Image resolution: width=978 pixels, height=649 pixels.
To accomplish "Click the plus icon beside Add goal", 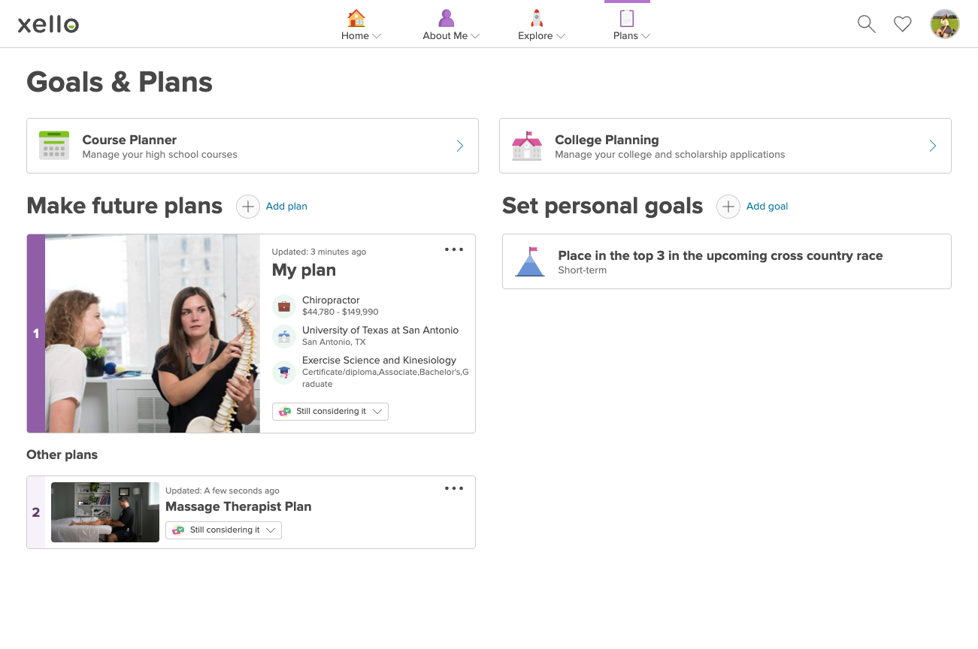I will 728,207.
